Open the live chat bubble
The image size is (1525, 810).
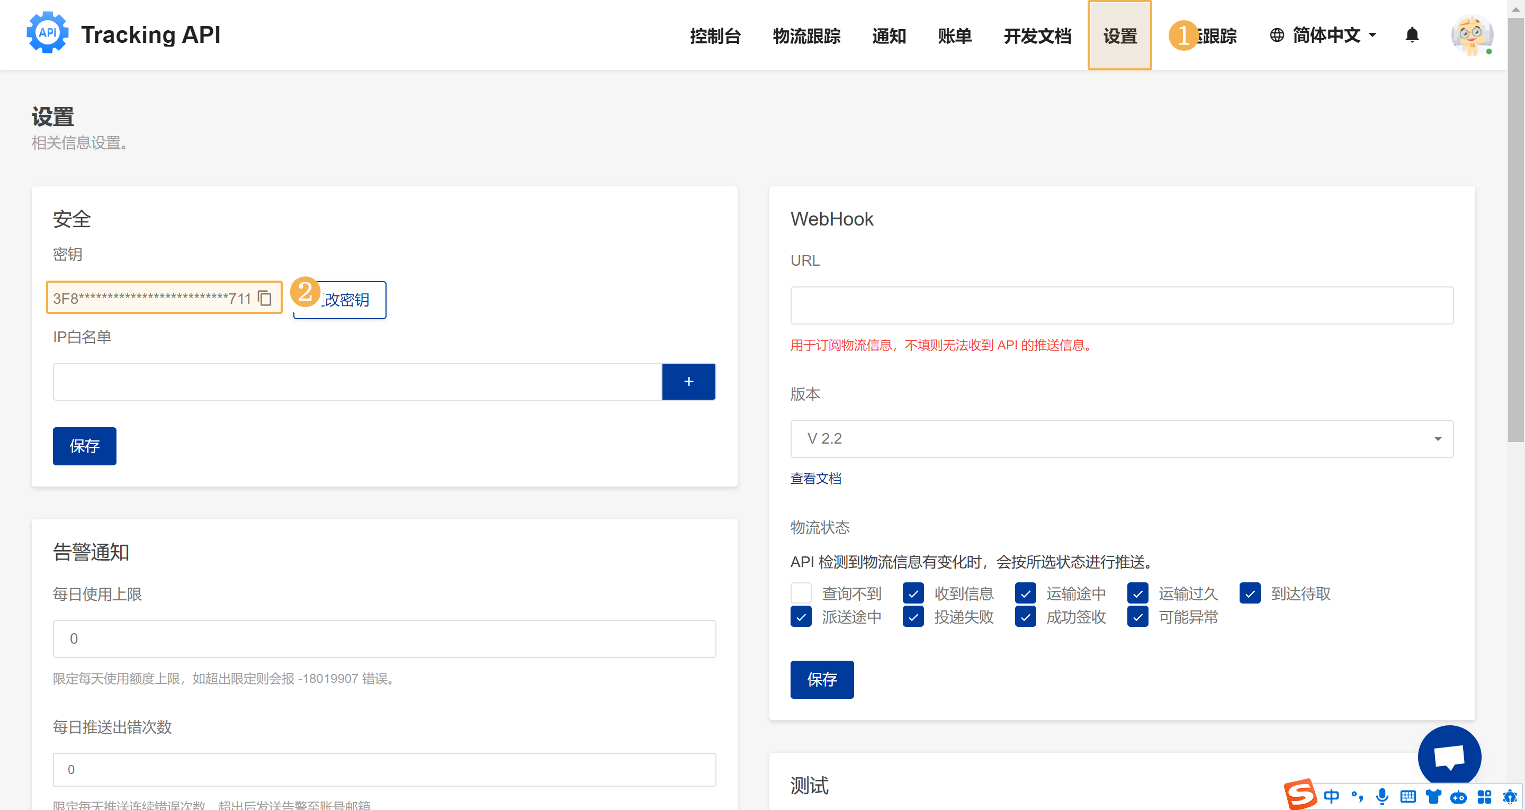pos(1449,756)
